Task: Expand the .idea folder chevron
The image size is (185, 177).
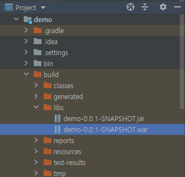Action: coord(26,41)
